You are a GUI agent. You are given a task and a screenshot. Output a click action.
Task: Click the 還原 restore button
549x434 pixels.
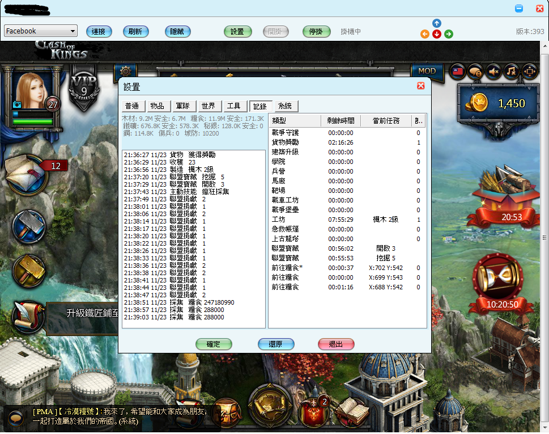click(276, 344)
